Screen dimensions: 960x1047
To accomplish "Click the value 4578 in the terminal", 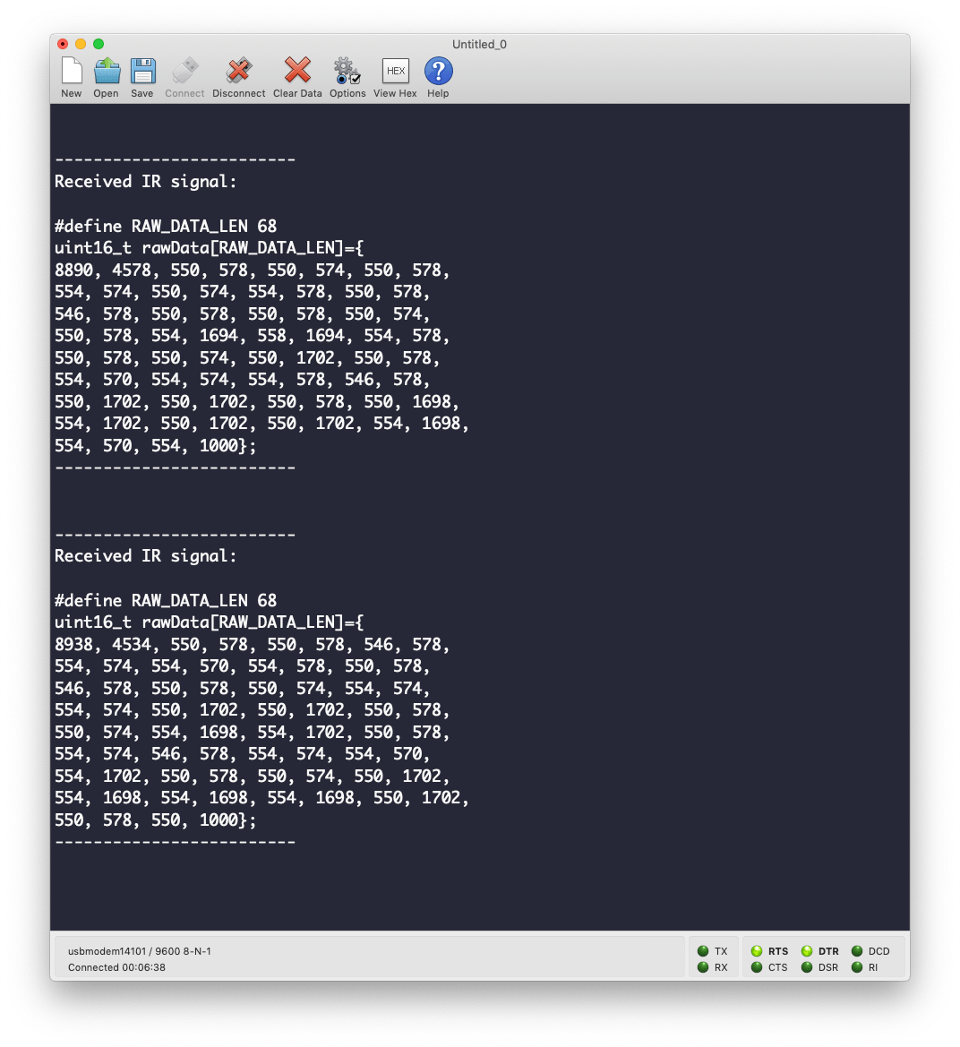I will [132, 270].
